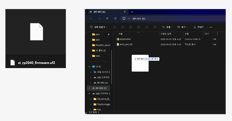Click the ei_rp2040_firmware.uf2 file name

pyautogui.click(x=37, y=63)
